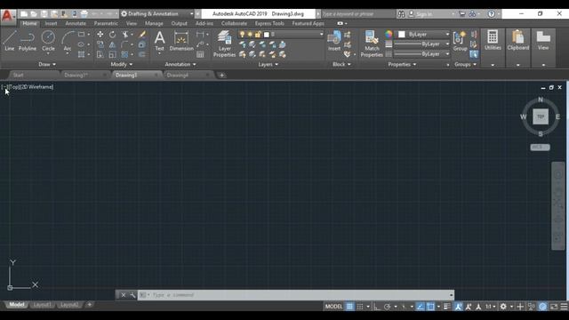This screenshot has height=320, width=569.
Task: Toggle ortho mode in status bar
Action: (x=377, y=307)
